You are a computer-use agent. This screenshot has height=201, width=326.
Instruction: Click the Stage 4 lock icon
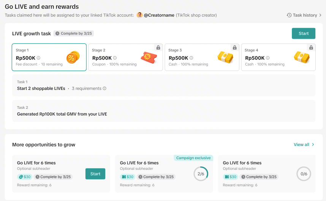point(311,47)
